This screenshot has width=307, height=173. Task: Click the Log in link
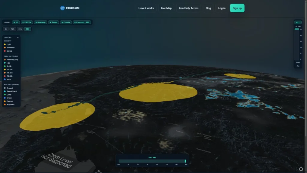point(222,8)
